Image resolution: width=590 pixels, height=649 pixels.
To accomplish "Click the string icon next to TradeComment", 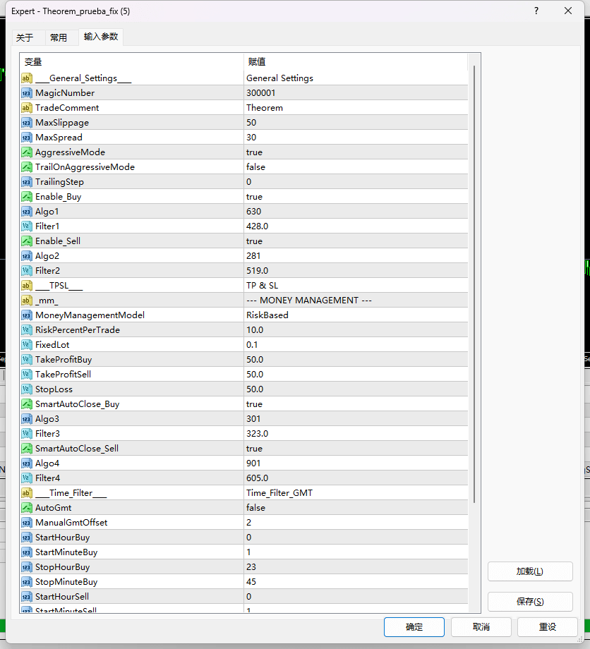I will pyautogui.click(x=27, y=108).
